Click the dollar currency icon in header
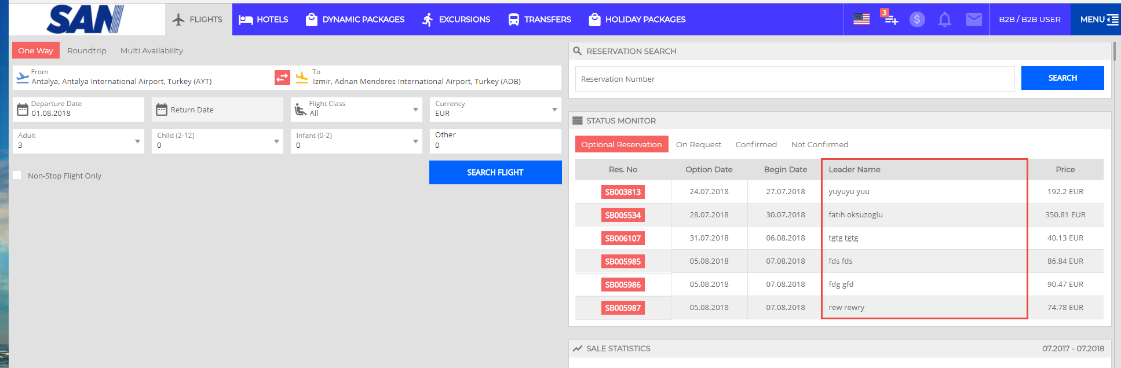The image size is (1121, 368). (x=916, y=20)
